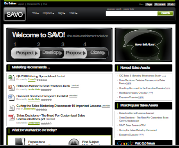Click the Google Web 2.0 News header
179x148 pixels.
(x=143, y=143)
